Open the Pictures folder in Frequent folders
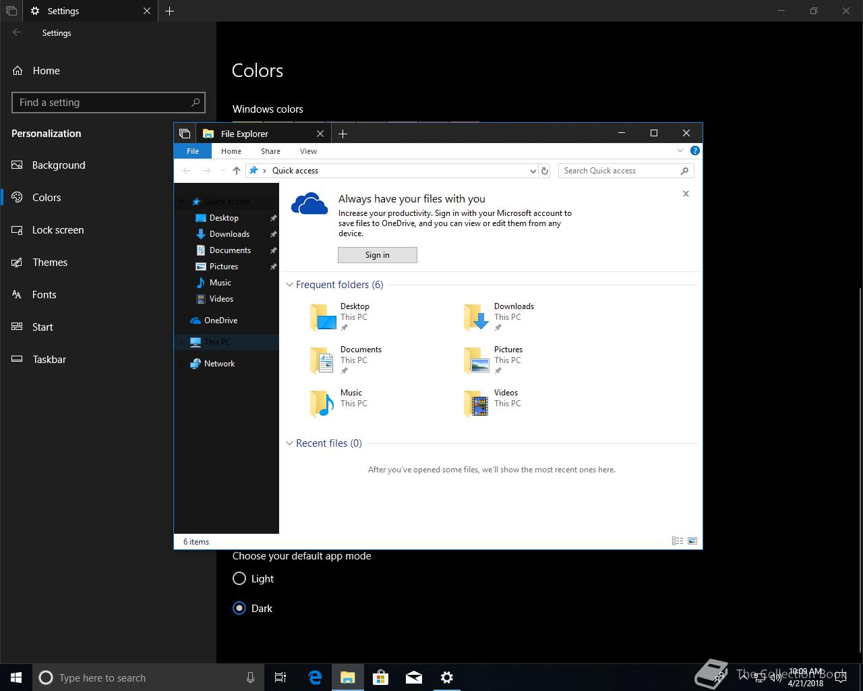Viewport: 863px width, 691px height. point(494,360)
